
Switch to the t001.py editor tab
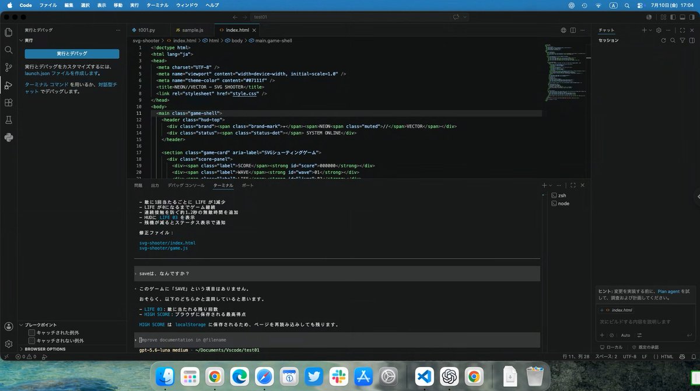tap(146, 30)
